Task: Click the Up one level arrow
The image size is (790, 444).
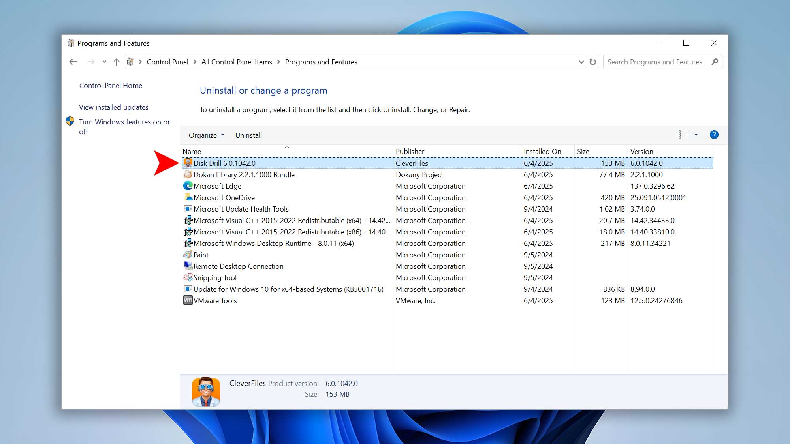Action: point(117,62)
